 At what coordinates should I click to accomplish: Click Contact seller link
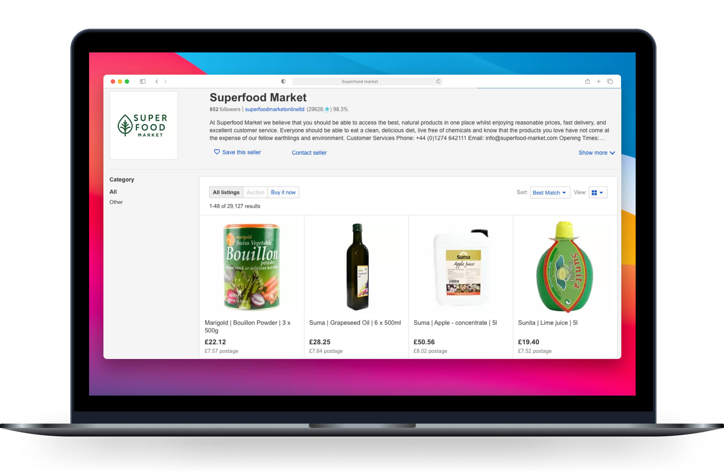[308, 153]
